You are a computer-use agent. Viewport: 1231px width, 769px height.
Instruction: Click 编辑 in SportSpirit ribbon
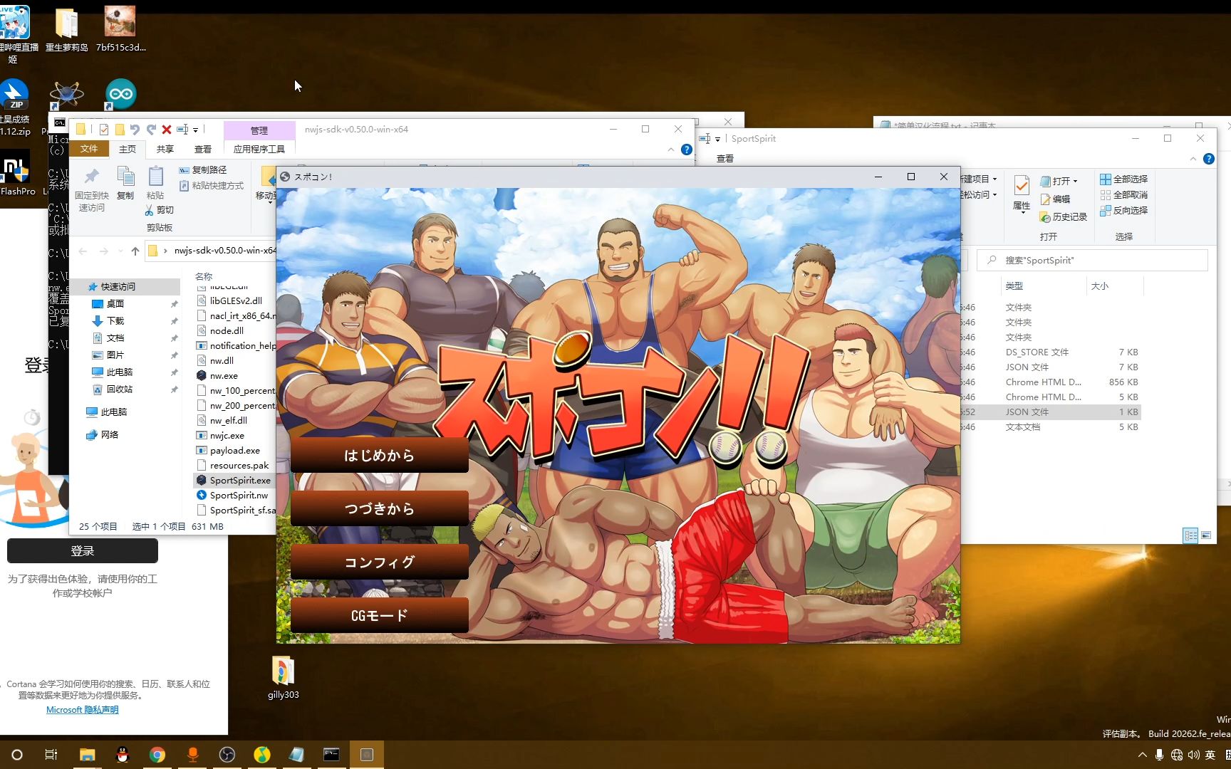pyautogui.click(x=1056, y=199)
